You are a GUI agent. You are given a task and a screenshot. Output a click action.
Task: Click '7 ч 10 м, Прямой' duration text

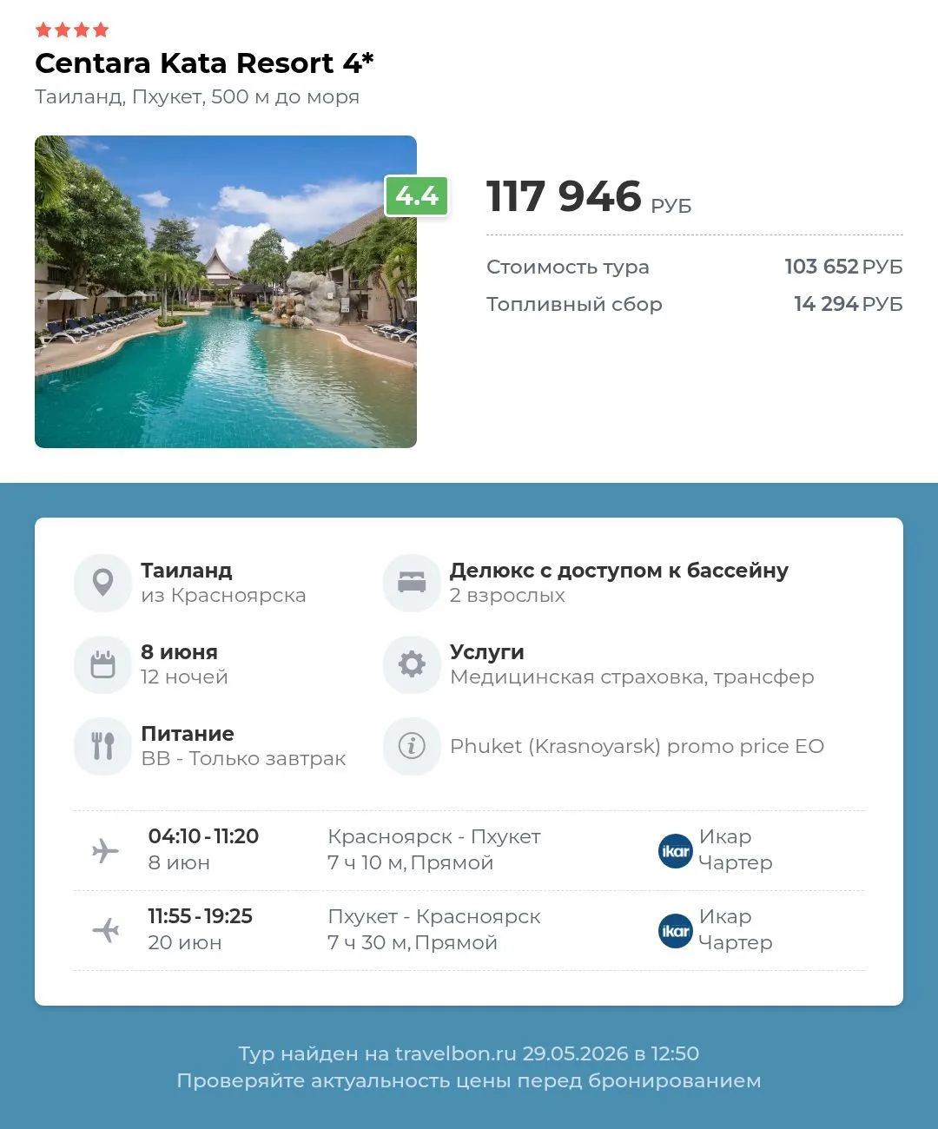(411, 863)
